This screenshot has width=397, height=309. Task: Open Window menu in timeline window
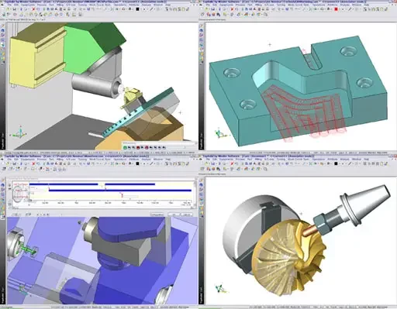(158, 160)
